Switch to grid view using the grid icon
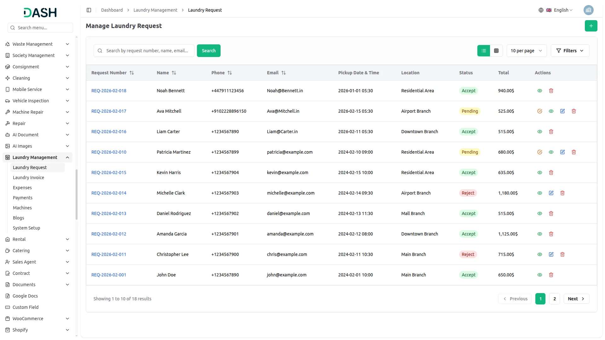Screen dimensions: 605x340 [x=496, y=51]
